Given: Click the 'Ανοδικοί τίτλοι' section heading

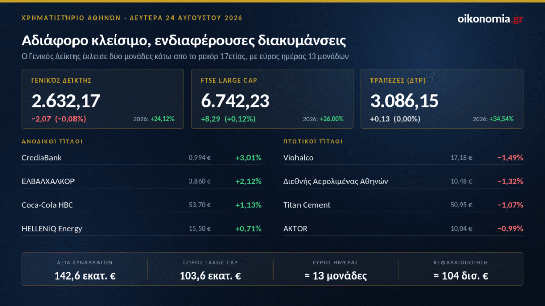Looking at the screenshot, I should (52, 141).
